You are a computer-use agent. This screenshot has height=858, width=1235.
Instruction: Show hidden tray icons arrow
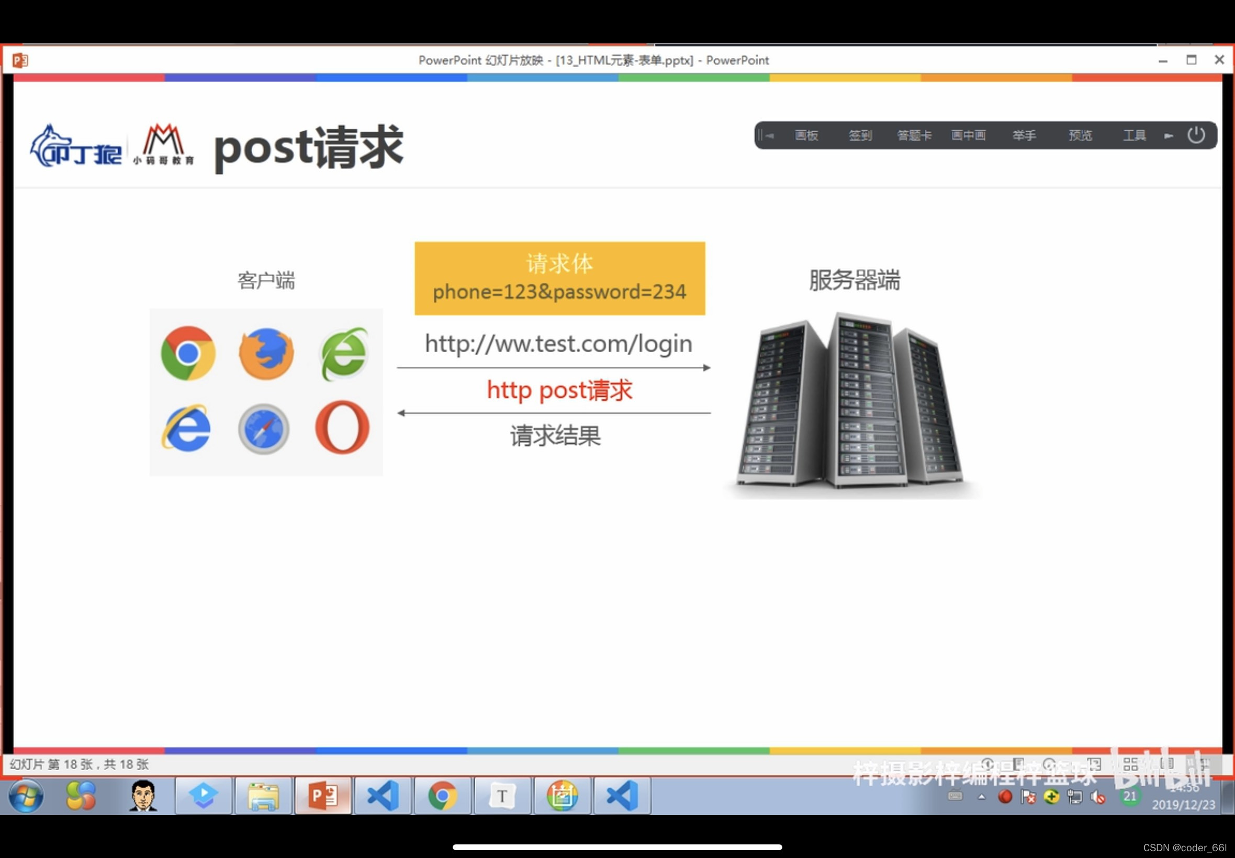tap(982, 797)
